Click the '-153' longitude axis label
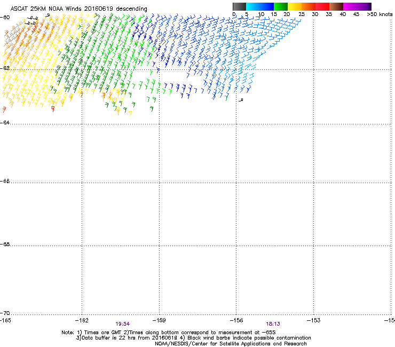 tap(314, 320)
